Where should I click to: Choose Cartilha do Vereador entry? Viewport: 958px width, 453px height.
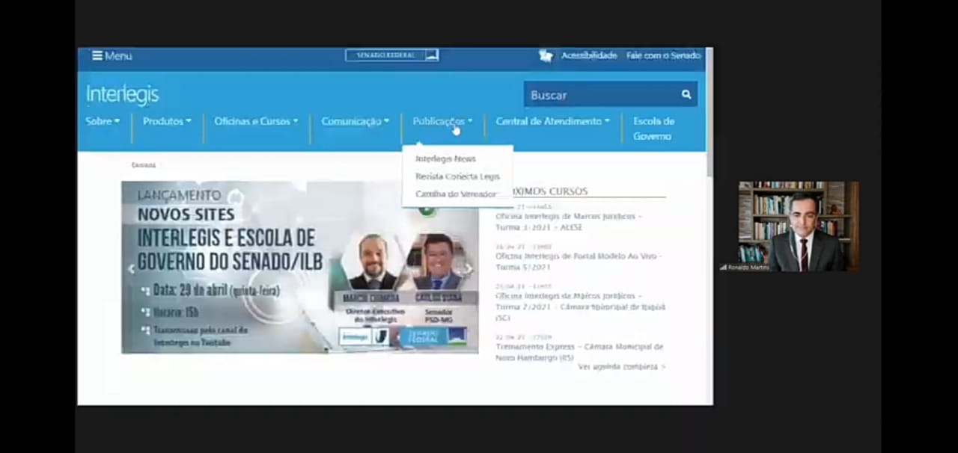(455, 194)
